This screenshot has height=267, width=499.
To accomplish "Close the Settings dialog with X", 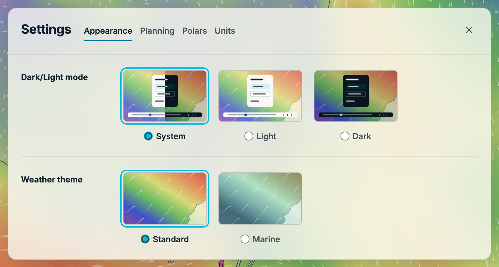I will [x=469, y=30].
